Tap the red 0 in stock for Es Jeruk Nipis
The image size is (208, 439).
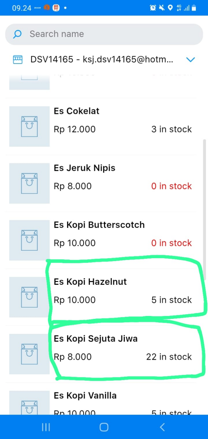pos(171,186)
